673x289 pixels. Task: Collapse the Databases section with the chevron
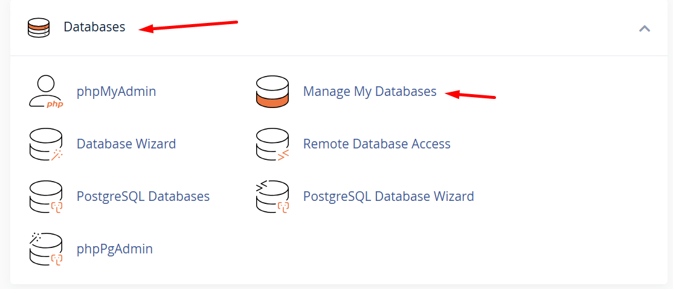point(645,28)
